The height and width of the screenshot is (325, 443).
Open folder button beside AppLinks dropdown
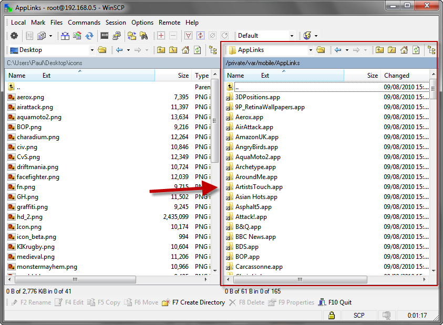click(321, 50)
